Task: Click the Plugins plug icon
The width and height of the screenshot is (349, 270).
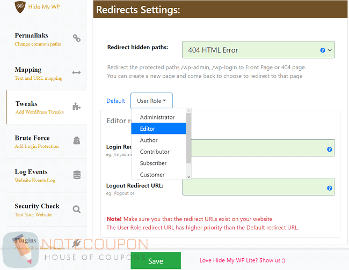Action: click(76, 243)
